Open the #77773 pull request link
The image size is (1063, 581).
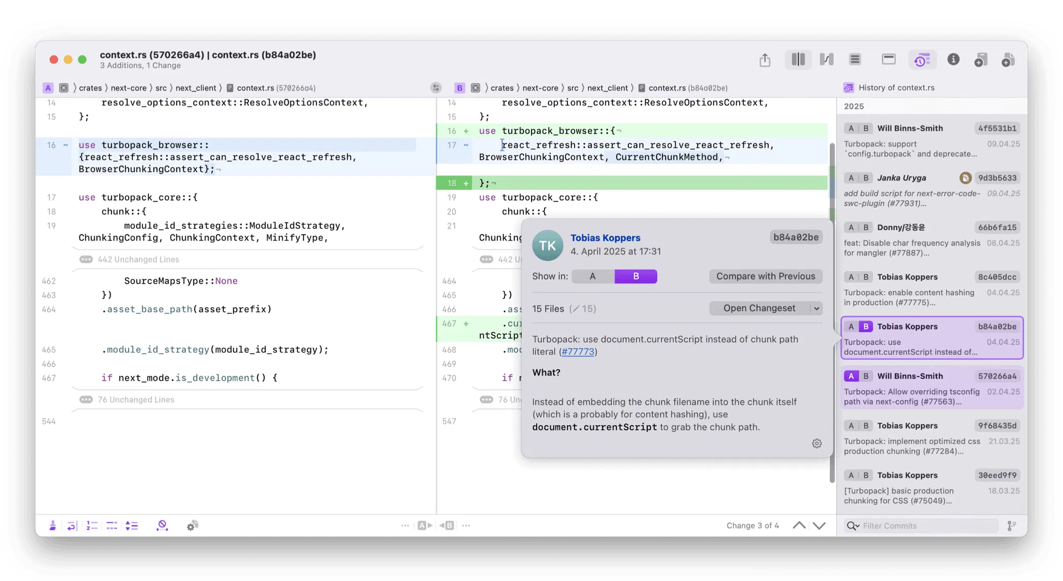click(x=577, y=352)
